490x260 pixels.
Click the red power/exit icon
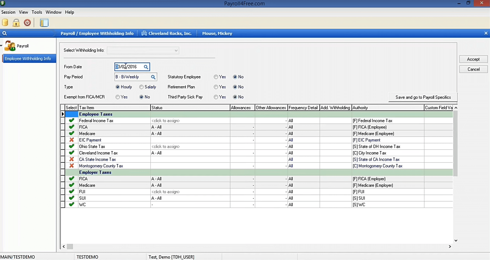coord(27,23)
